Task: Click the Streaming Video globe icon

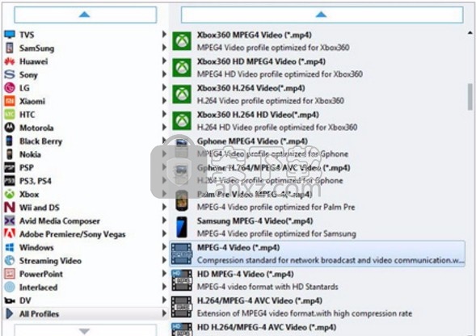Action: pos(10,260)
